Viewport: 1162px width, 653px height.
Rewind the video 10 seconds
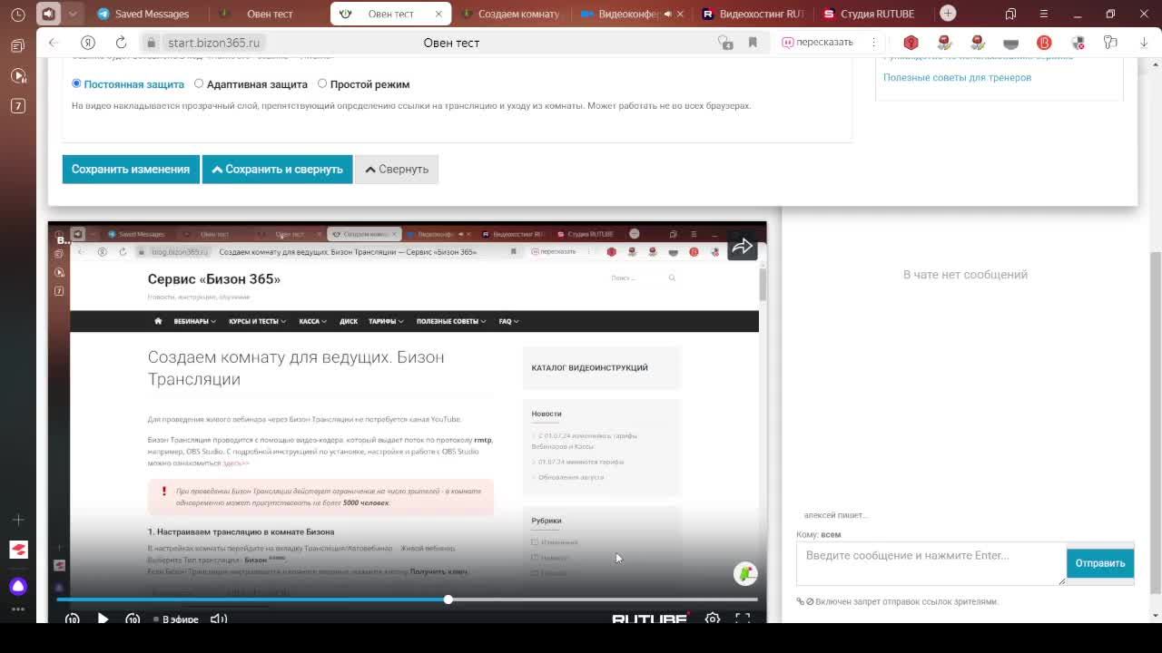tap(73, 619)
